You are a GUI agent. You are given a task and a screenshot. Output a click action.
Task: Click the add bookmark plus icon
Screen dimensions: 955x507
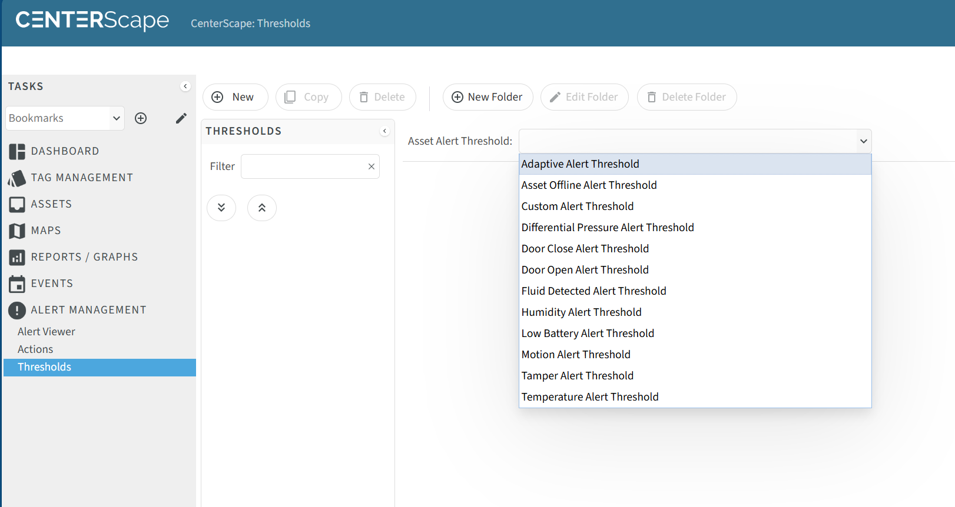pyautogui.click(x=141, y=118)
